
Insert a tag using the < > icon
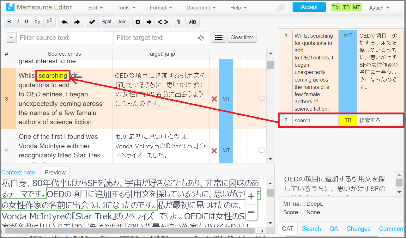[163, 22]
